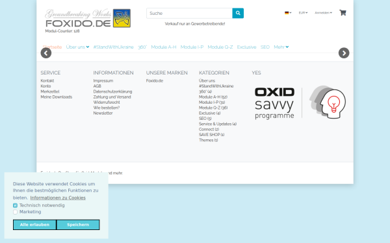The width and height of the screenshot is (390, 243).
Task: Click the Speichern cookie button
Action: 78,225
